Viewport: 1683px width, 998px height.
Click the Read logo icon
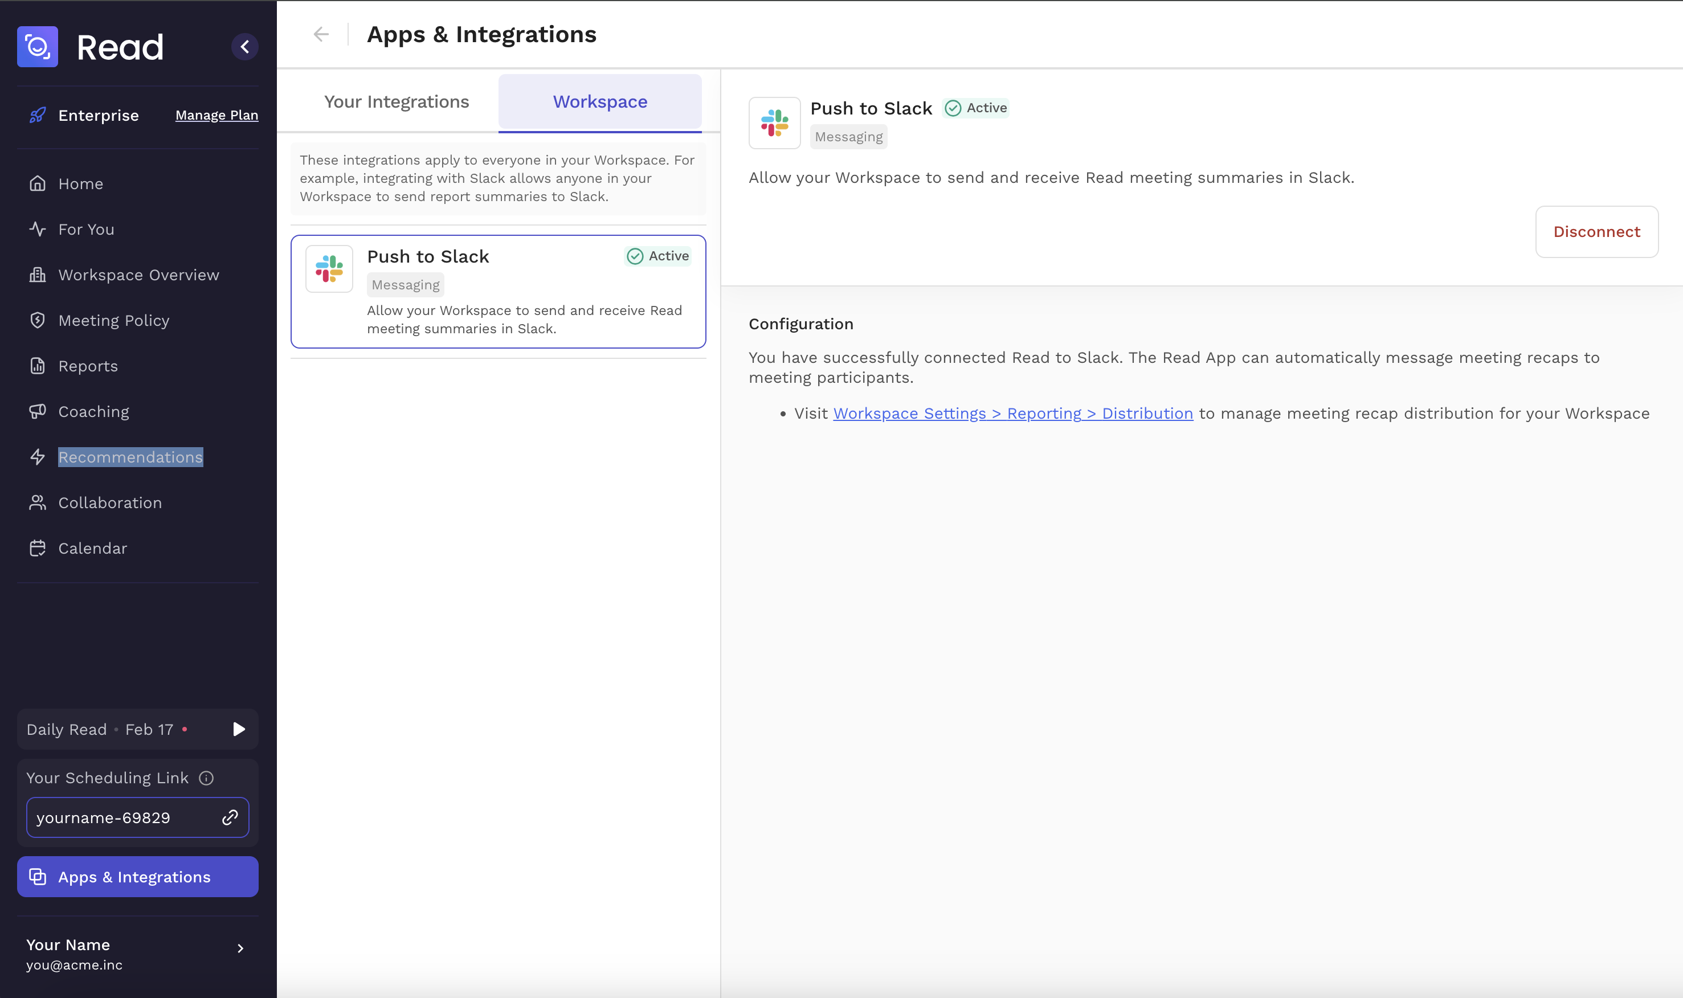37,46
